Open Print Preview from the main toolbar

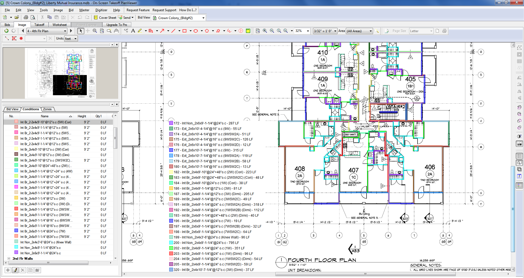(x=33, y=17)
